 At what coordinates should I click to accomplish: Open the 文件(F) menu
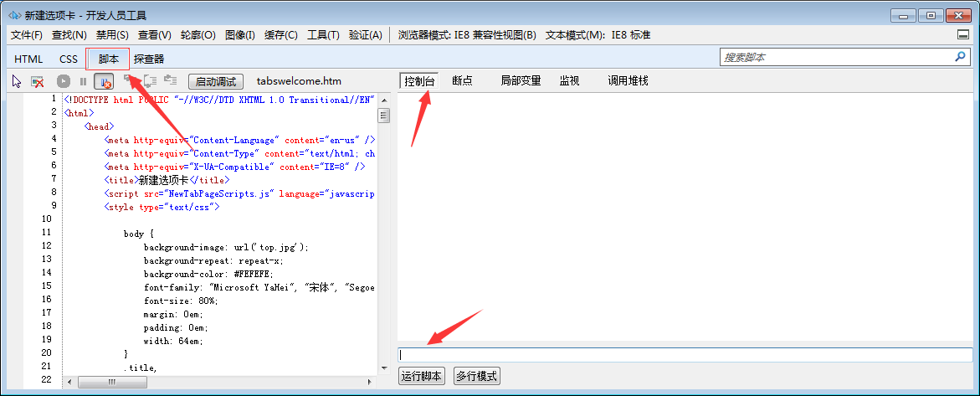pos(27,35)
